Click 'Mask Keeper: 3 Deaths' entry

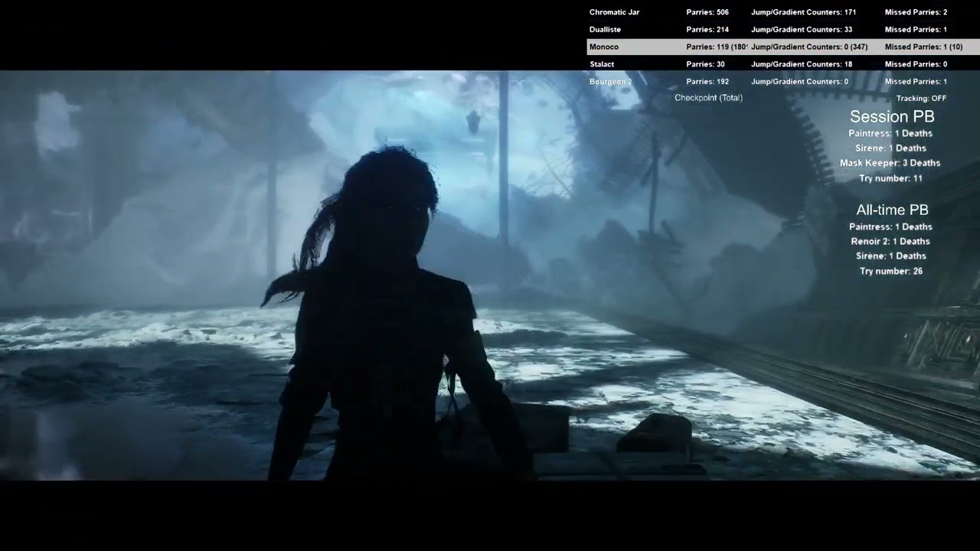pos(890,163)
